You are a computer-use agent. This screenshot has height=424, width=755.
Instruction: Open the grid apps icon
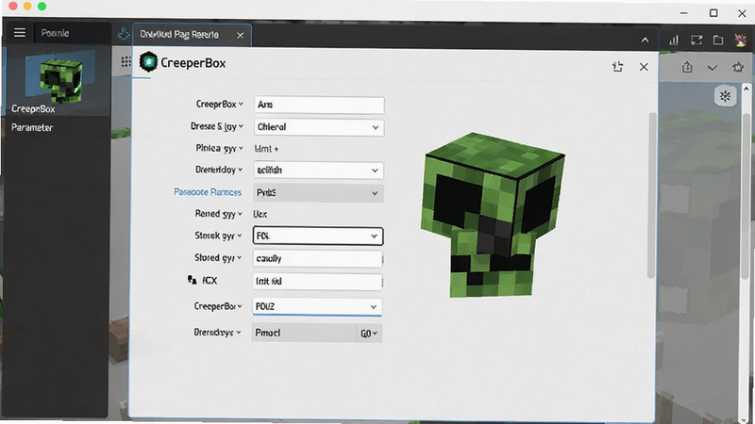(x=126, y=61)
